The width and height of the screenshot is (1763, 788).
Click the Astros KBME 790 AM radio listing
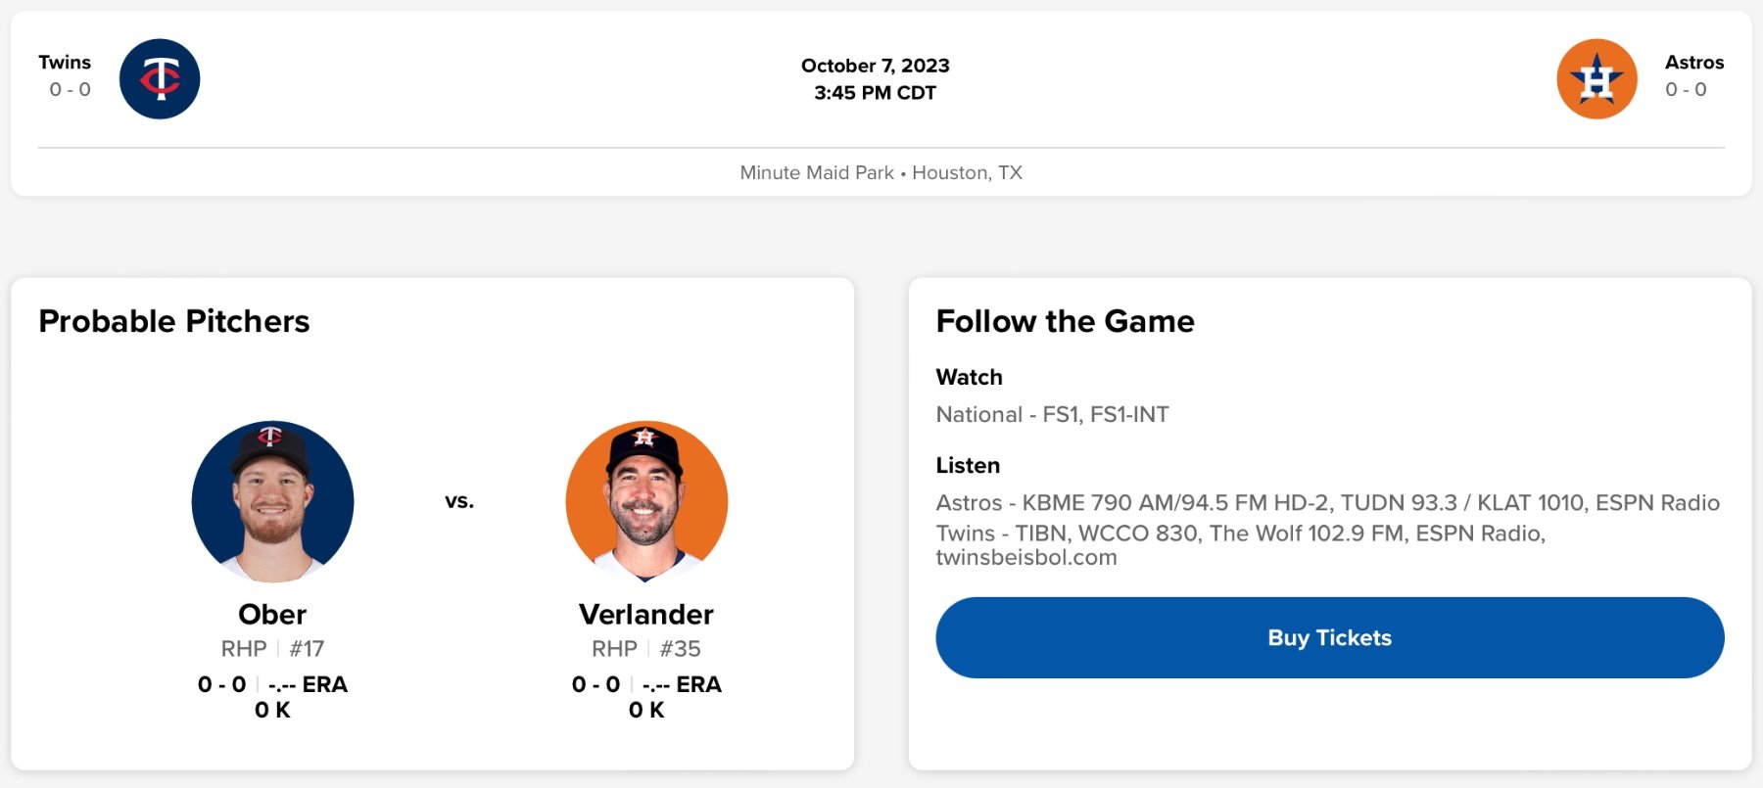pos(1327,503)
